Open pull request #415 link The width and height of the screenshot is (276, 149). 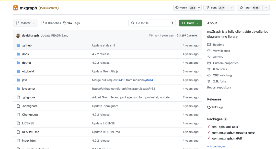pyautogui.click(x=122, y=80)
